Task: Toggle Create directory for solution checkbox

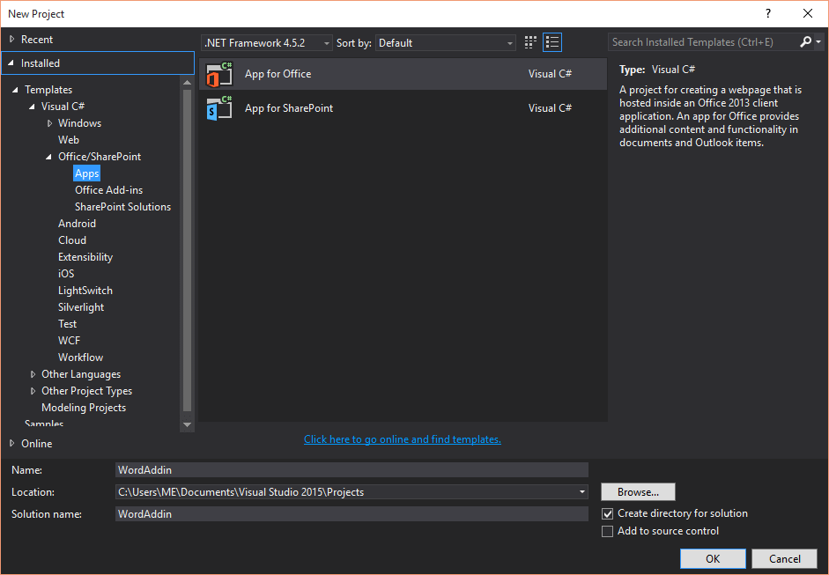Action: click(x=608, y=513)
